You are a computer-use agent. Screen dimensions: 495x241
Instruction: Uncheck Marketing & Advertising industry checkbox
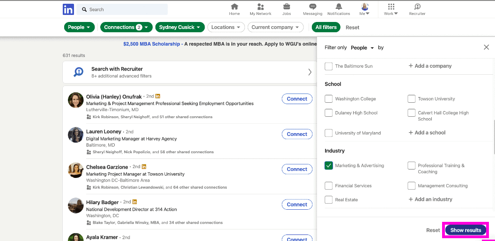click(x=329, y=165)
